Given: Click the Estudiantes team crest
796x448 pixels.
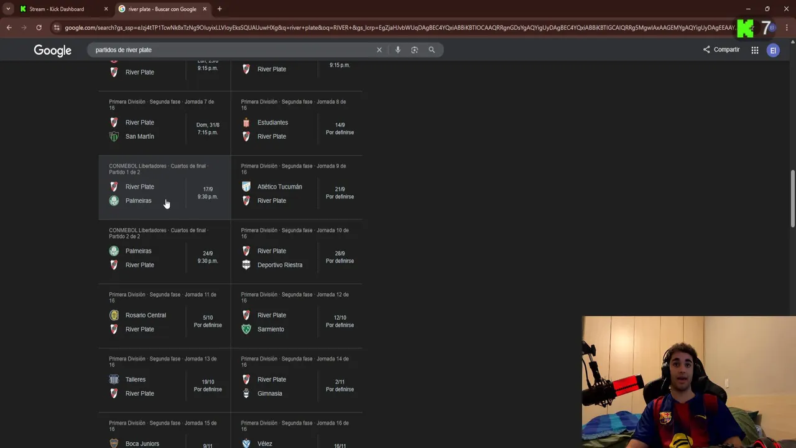Looking at the screenshot, I should point(246,123).
